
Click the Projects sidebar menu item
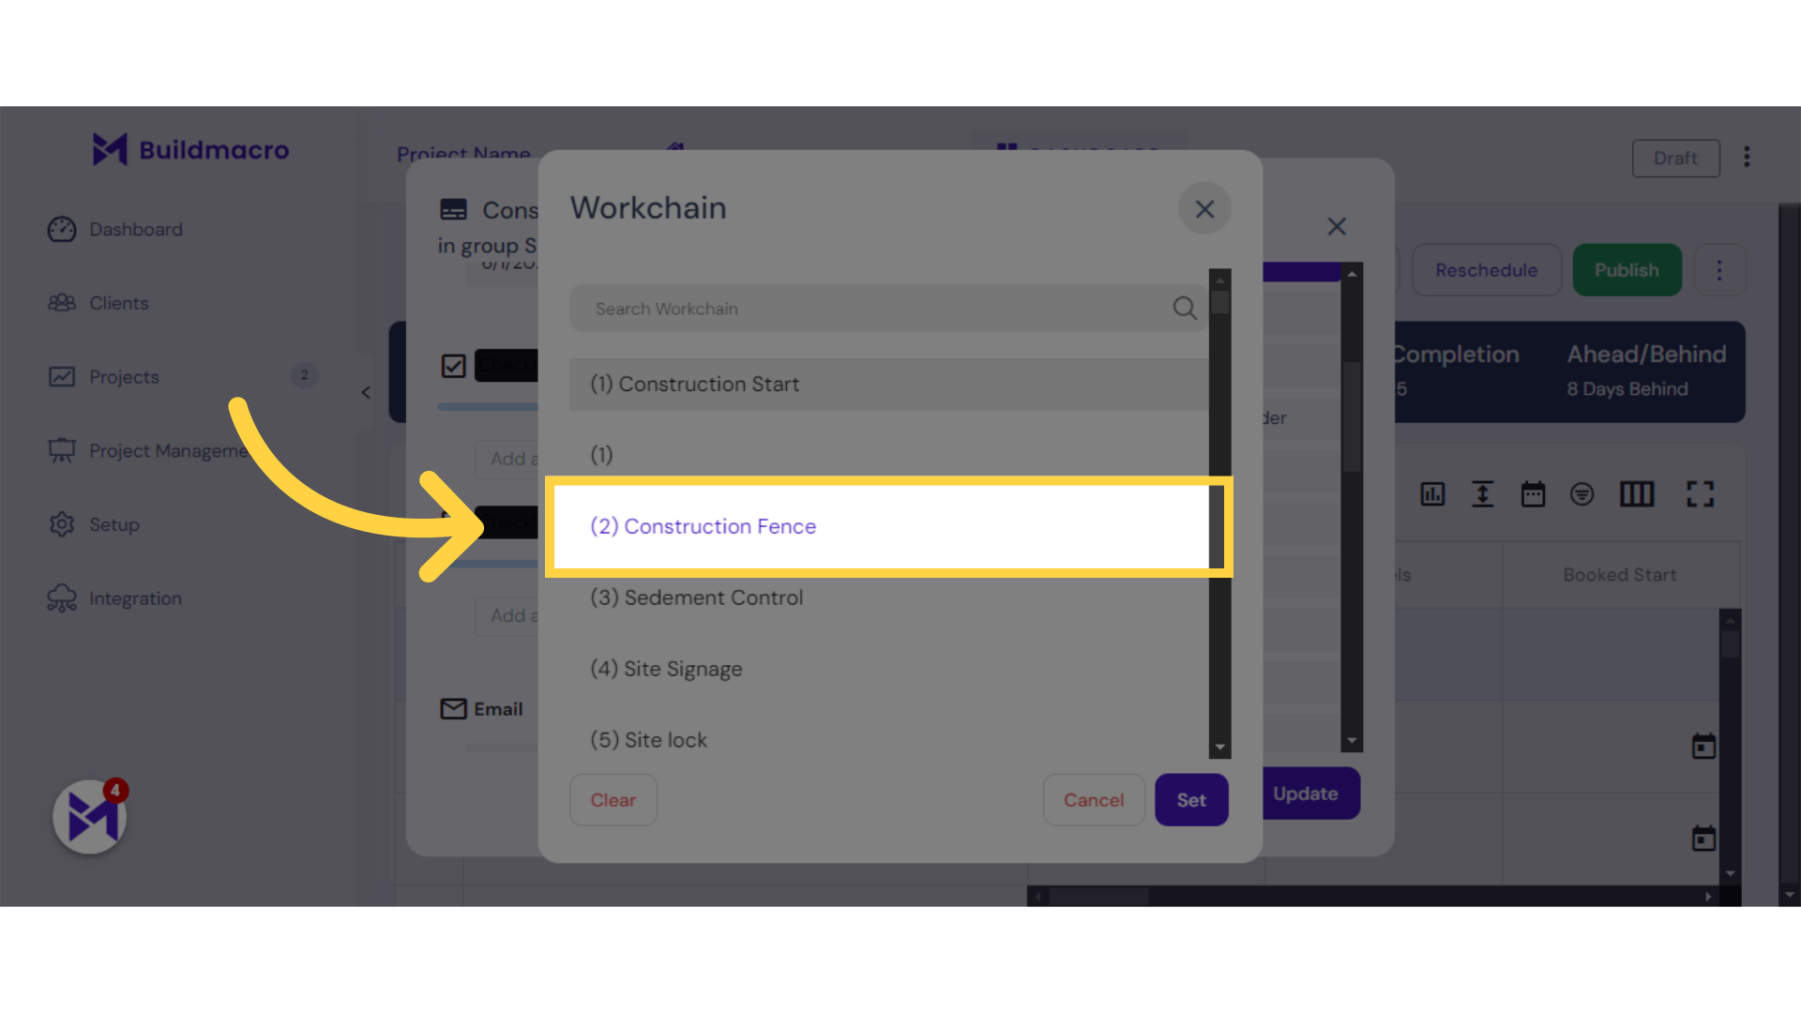click(124, 376)
